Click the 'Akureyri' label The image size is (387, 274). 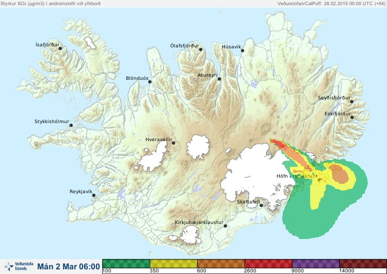click(x=207, y=75)
